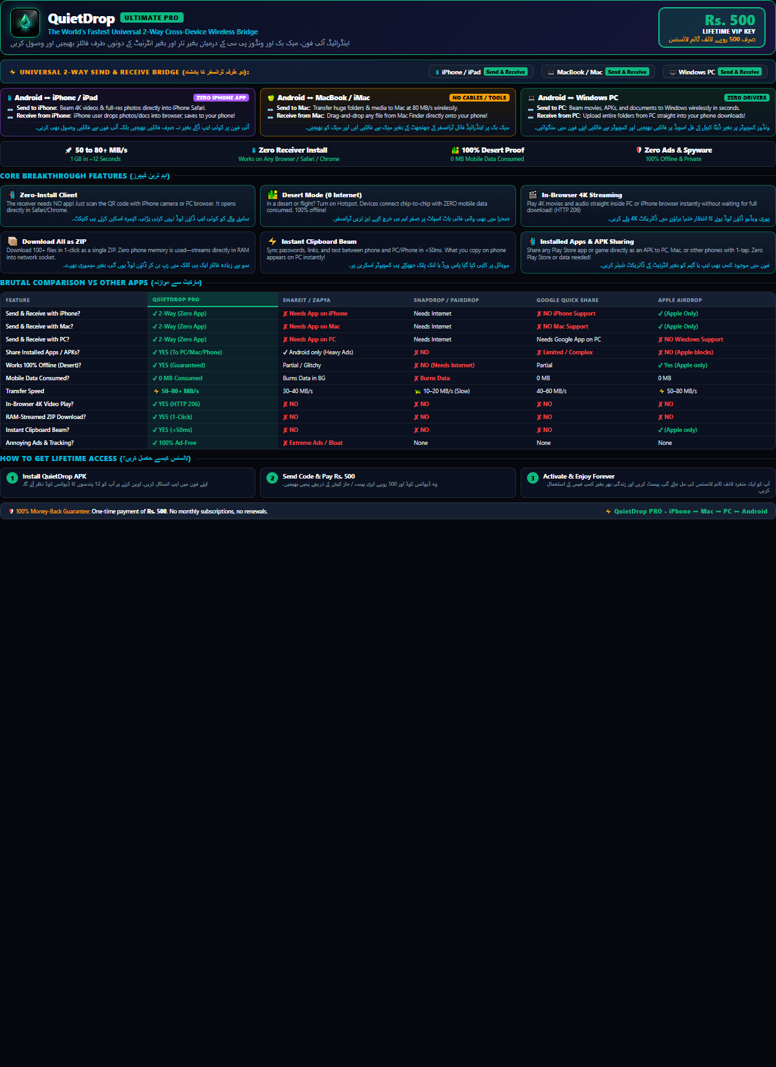Click the shield icon by Money-Back Guarantee
776x1067 pixels.
click(x=11, y=512)
